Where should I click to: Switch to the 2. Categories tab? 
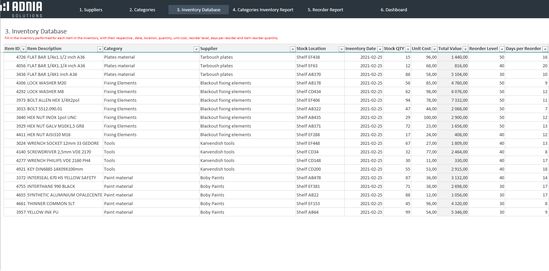[x=142, y=10]
